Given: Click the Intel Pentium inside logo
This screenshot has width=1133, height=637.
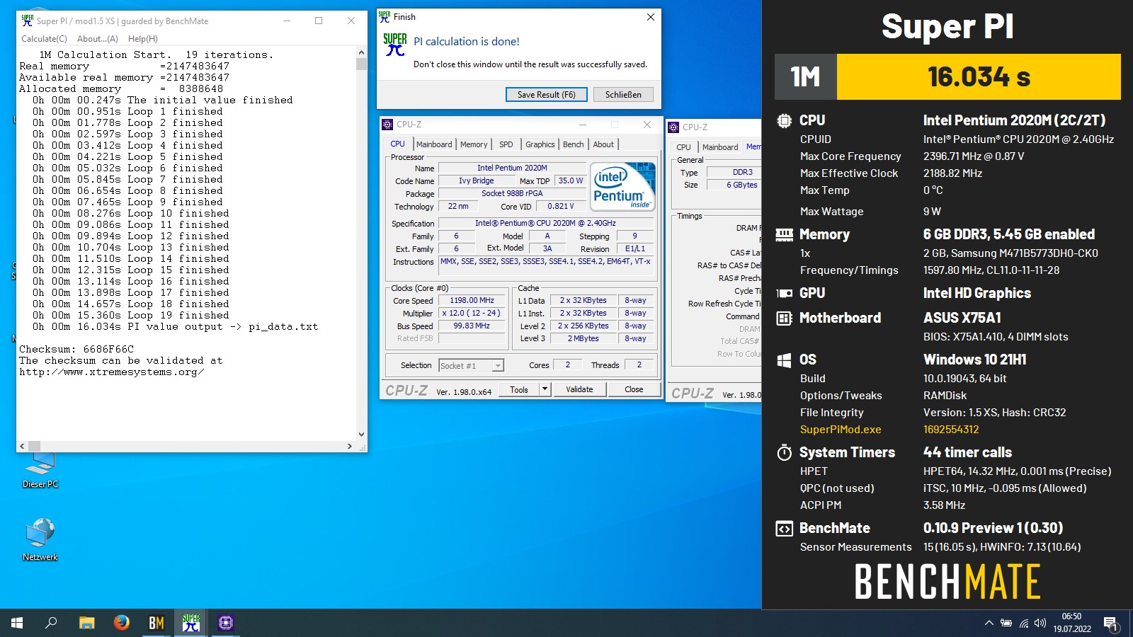Looking at the screenshot, I should click(622, 187).
